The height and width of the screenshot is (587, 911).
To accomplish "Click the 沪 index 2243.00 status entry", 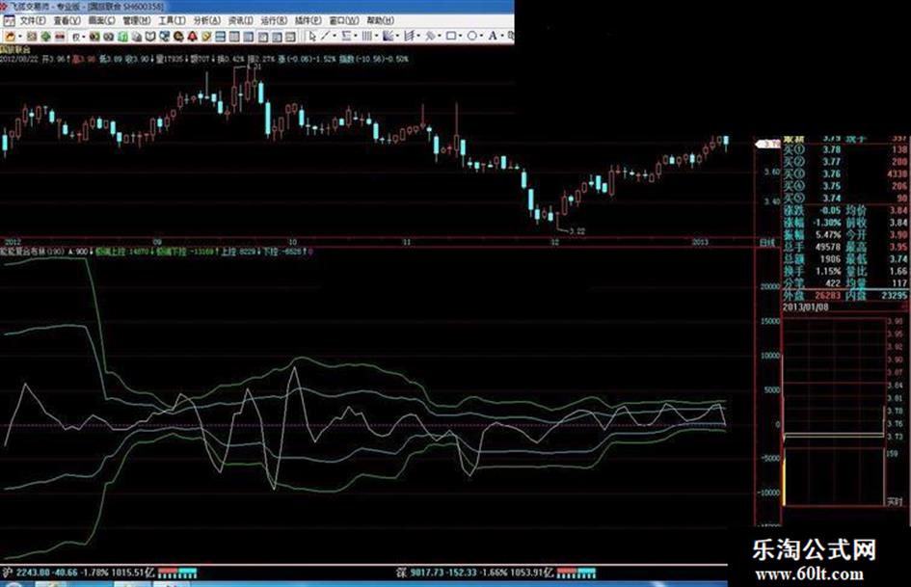I will point(78,574).
